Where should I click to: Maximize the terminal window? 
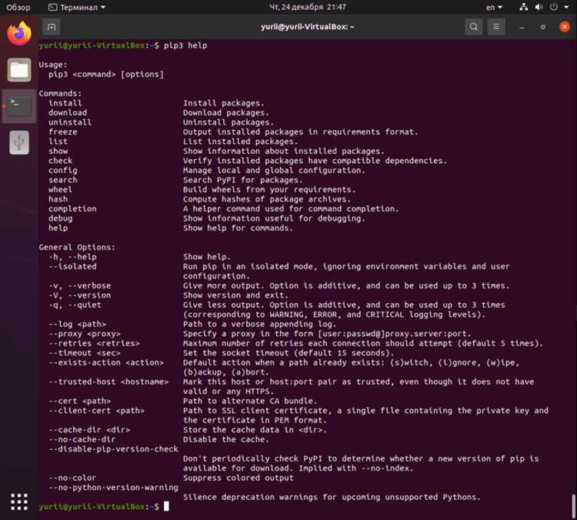[543, 27]
